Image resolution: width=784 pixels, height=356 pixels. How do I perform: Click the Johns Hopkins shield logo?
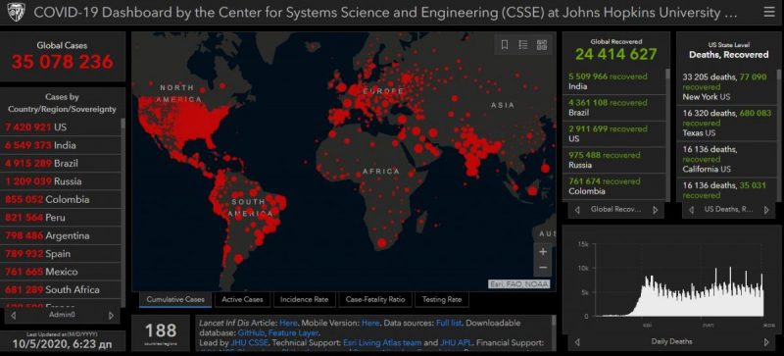click(16, 13)
